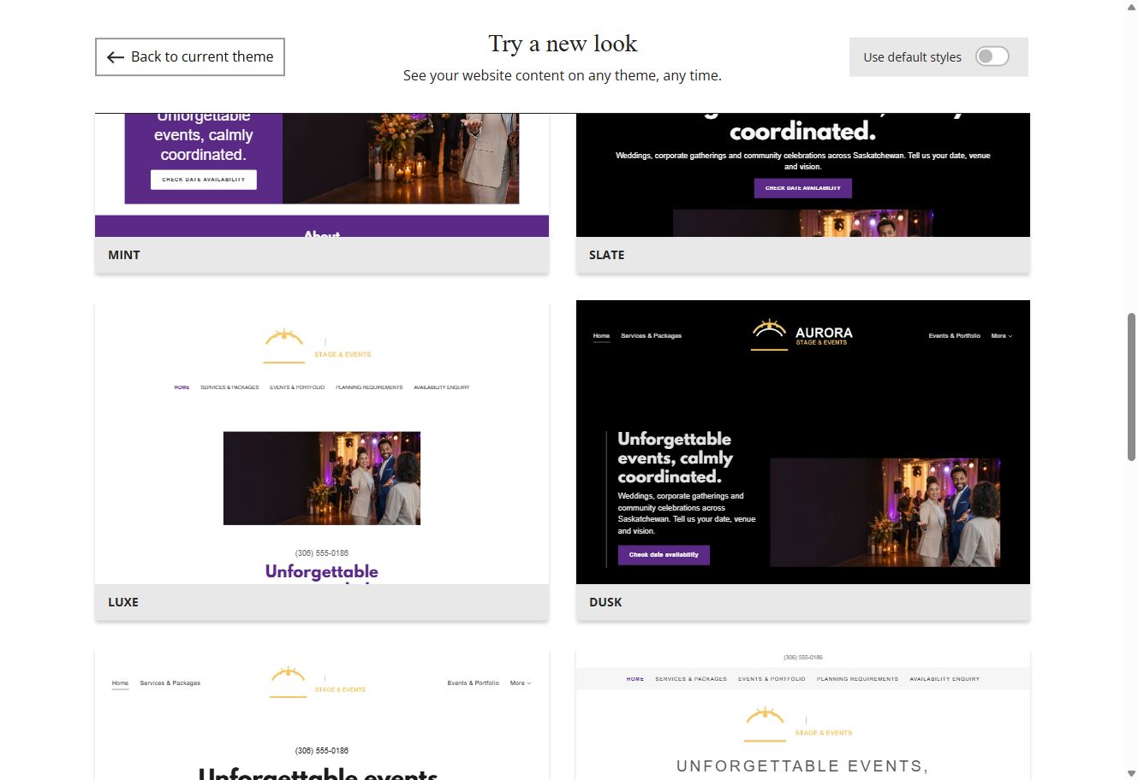Click the phone number in the Luxe preview
This screenshot has width=1138, height=780.
coord(322,553)
